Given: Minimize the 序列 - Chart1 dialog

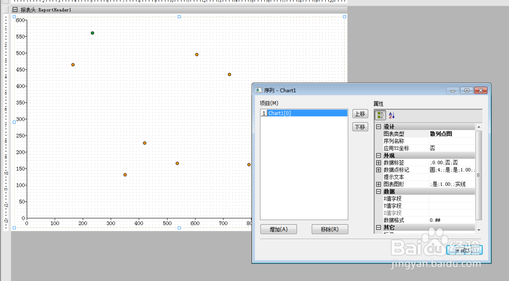Looking at the screenshot, I should (x=453, y=90).
